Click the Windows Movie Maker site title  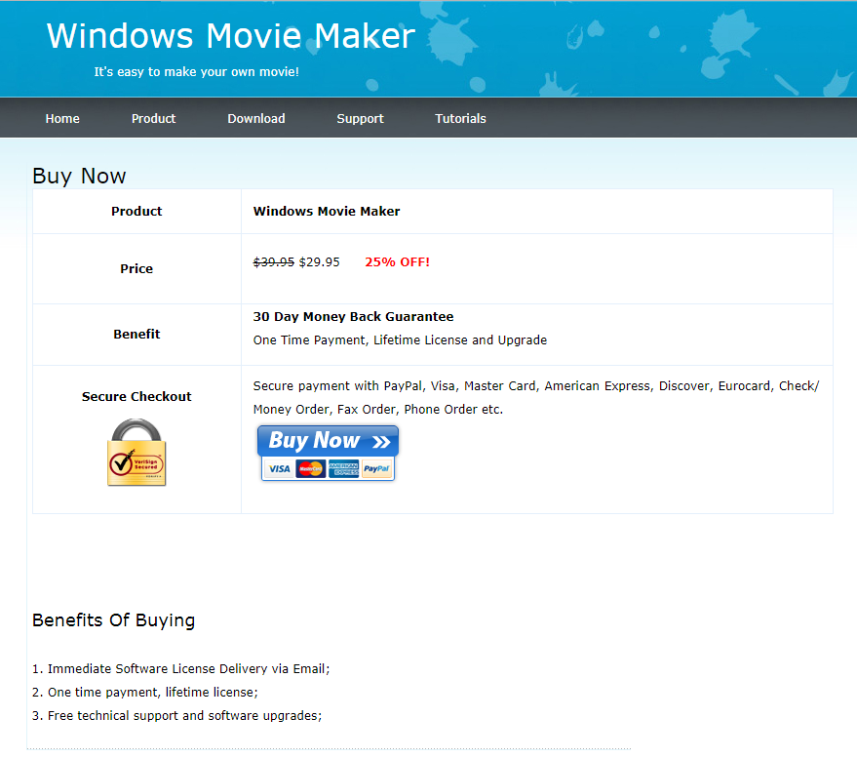(231, 36)
